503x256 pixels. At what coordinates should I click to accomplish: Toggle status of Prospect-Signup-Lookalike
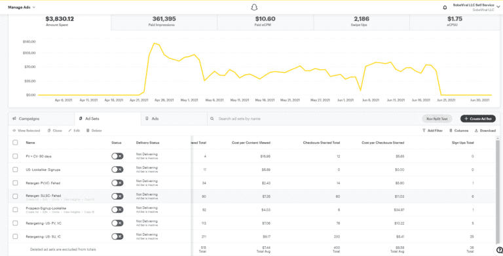pos(117,210)
